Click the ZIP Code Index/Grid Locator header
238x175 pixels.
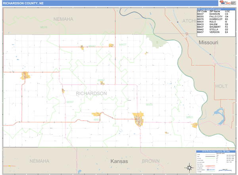coord(216,8)
